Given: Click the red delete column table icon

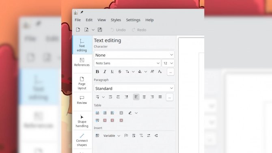Looking at the screenshot, I should (112, 121).
